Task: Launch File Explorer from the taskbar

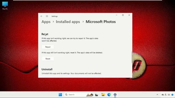Action: pyautogui.click(x=103, y=95)
